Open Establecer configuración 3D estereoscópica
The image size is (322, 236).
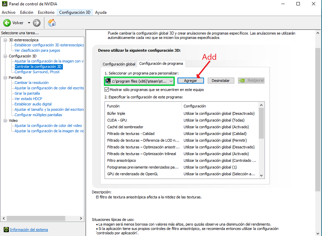tap(49, 45)
